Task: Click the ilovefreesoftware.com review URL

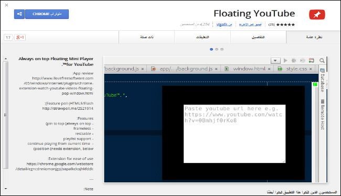Action: click(x=56, y=86)
